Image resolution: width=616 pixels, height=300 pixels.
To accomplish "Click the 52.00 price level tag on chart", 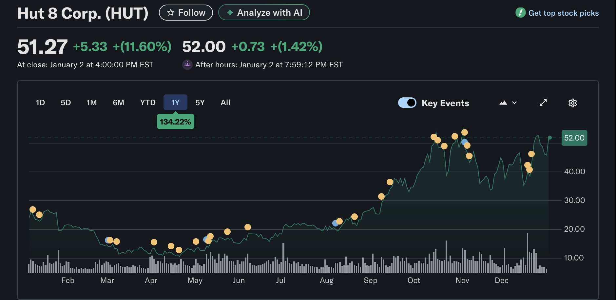I will pyautogui.click(x=574, y=138).
